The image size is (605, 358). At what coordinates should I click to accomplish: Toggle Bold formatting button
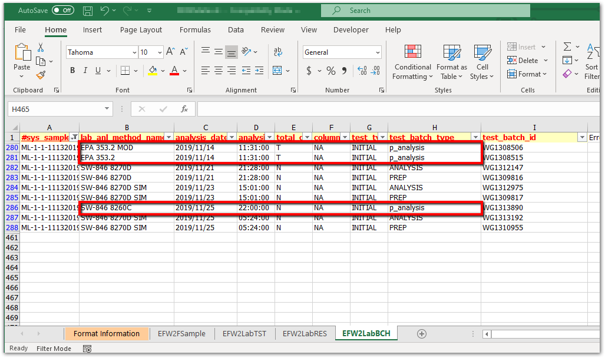[x=72, y=71]
